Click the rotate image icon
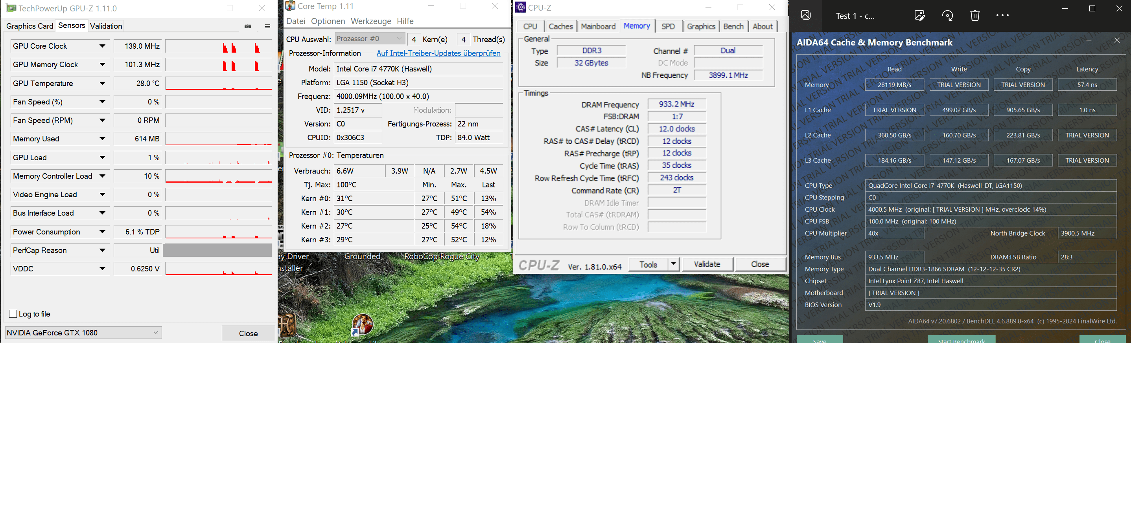 click(x=947, y=16)
